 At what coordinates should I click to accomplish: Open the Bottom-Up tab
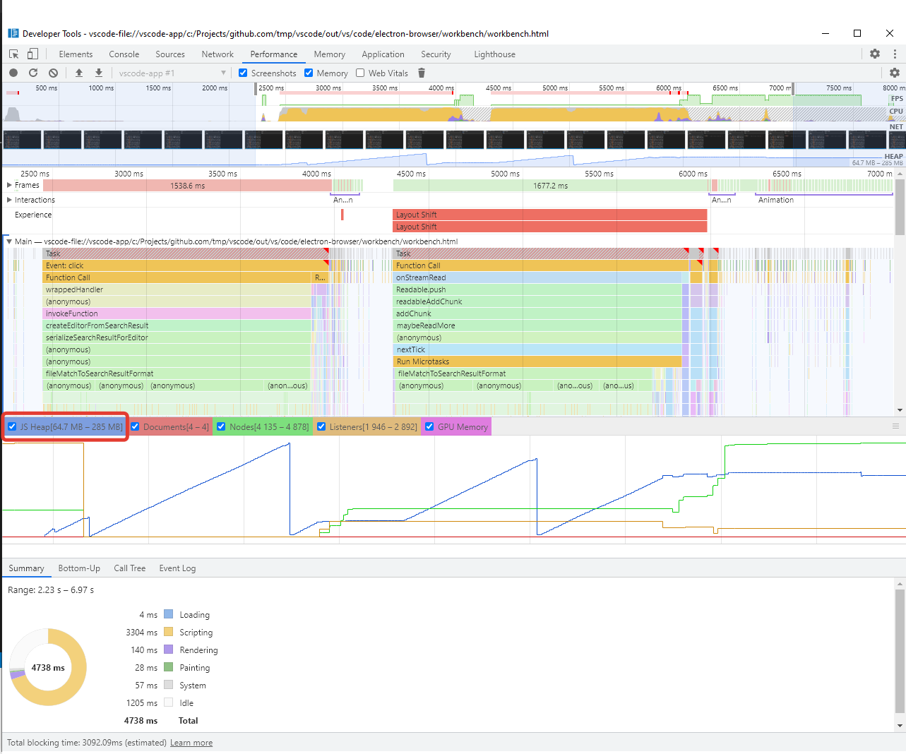(x=79, y=568)
